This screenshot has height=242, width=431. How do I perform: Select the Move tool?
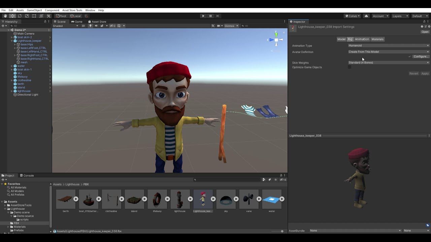click(x=12, y=16)
